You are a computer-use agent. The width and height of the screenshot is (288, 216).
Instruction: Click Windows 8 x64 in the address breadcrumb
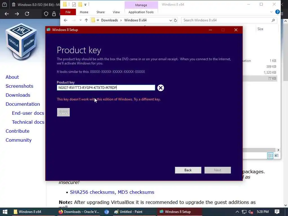135,20
